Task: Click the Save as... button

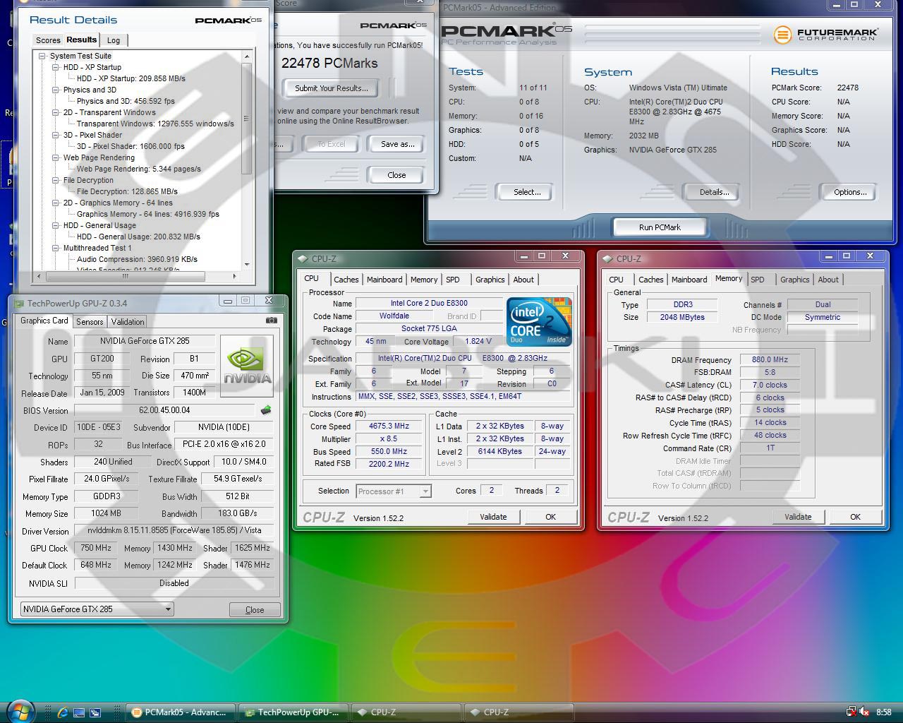Action: point(397,144)
